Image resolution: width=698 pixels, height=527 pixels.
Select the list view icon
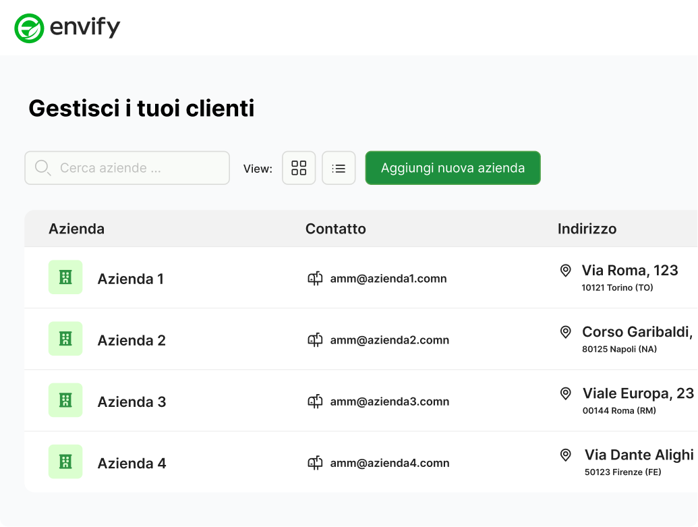tap(339, 167)
